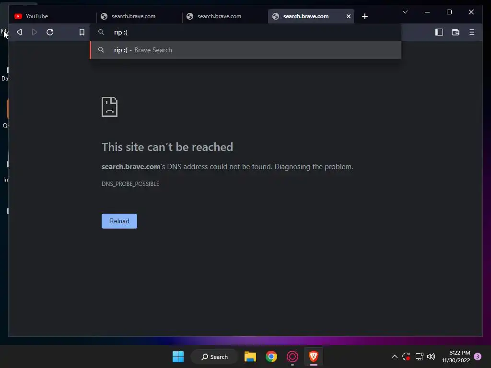This screenshot has width=491, height=368.
Task: Click the sync tray icon with red dot
Action: click(x=406, y=356)
